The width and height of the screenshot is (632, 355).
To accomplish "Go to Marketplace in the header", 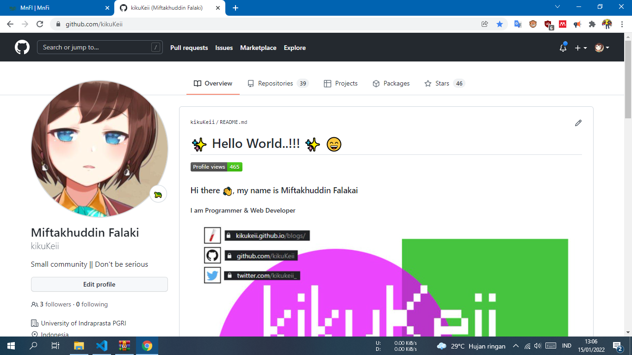I will tap(258, 48).
